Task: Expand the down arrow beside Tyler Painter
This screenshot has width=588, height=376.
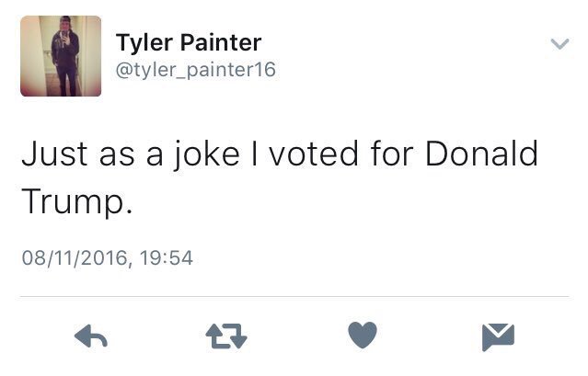Action: click(558, 43)
